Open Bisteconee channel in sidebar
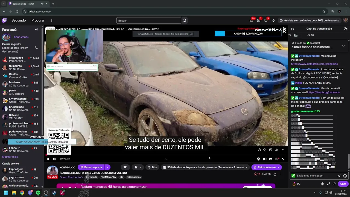350x197 pixels. point(21,59)
